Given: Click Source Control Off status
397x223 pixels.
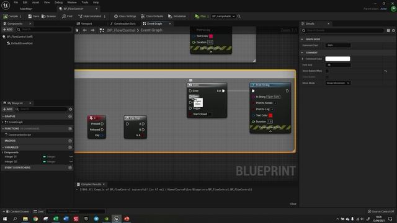Looking at the screenshot, I should [381, 211].
